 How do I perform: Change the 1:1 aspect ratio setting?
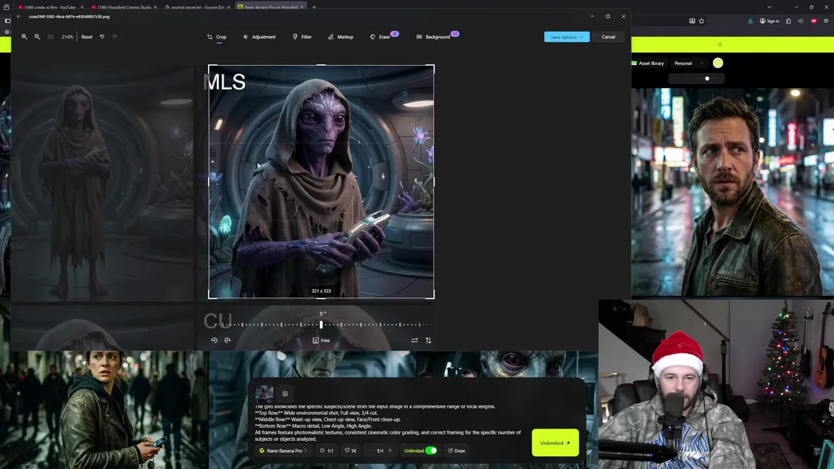point(326,451)
